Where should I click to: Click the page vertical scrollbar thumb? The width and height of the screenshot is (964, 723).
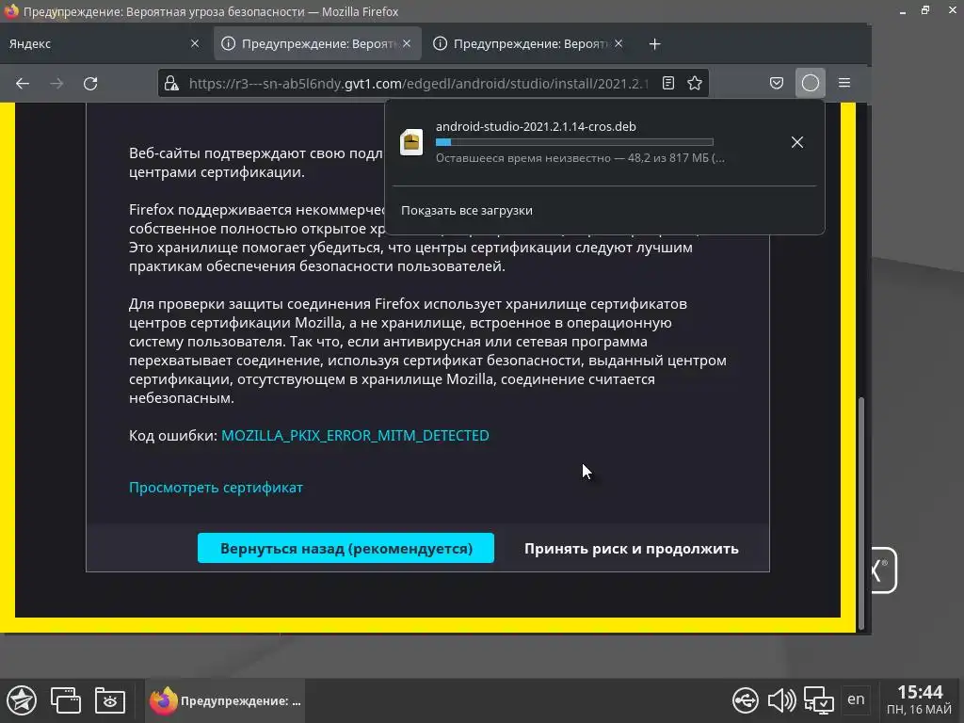(861, 512)
